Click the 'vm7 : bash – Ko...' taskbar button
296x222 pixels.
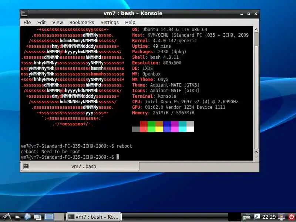(94, 217)
